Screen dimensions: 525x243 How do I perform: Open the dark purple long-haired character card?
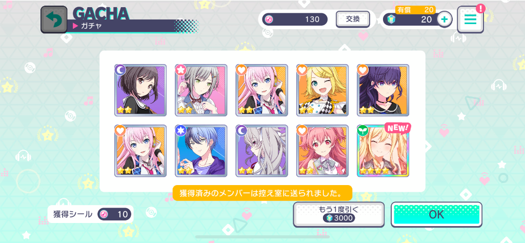point(383,90)
